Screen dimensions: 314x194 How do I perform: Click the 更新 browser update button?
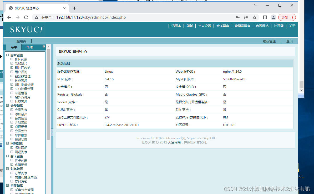pyautogui.click(x=287, y=17)
